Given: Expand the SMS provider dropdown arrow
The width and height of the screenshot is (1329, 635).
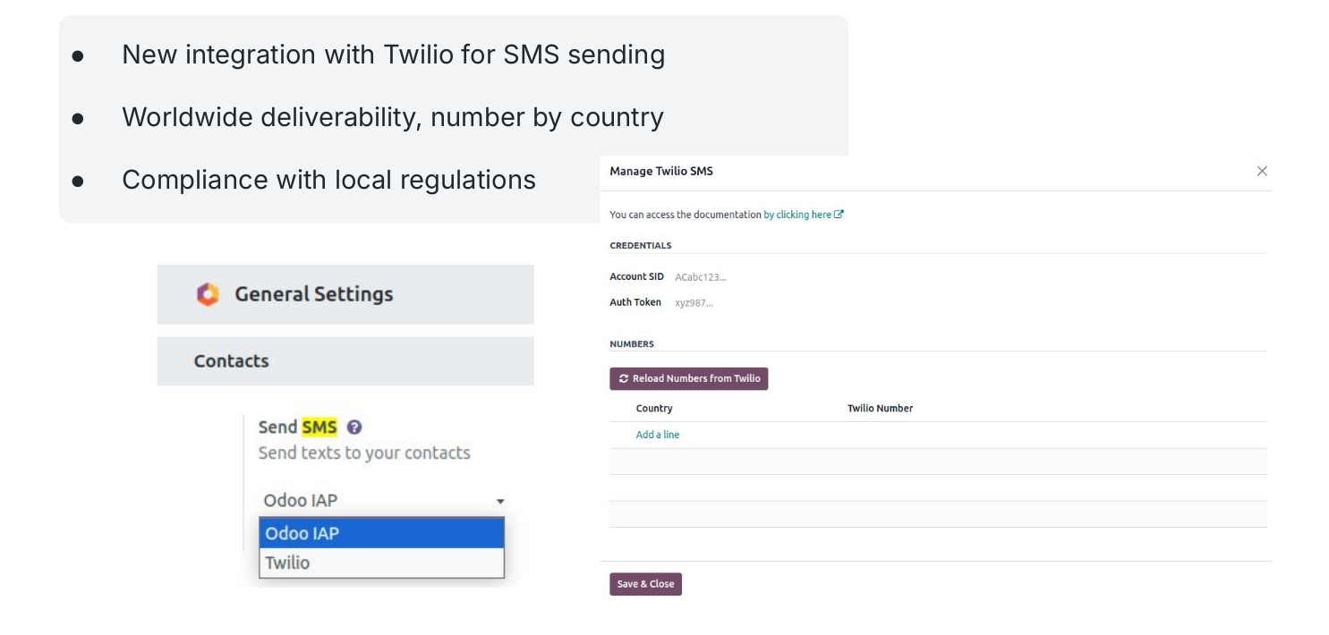Looking at the screenshot, I should [500, 502].
